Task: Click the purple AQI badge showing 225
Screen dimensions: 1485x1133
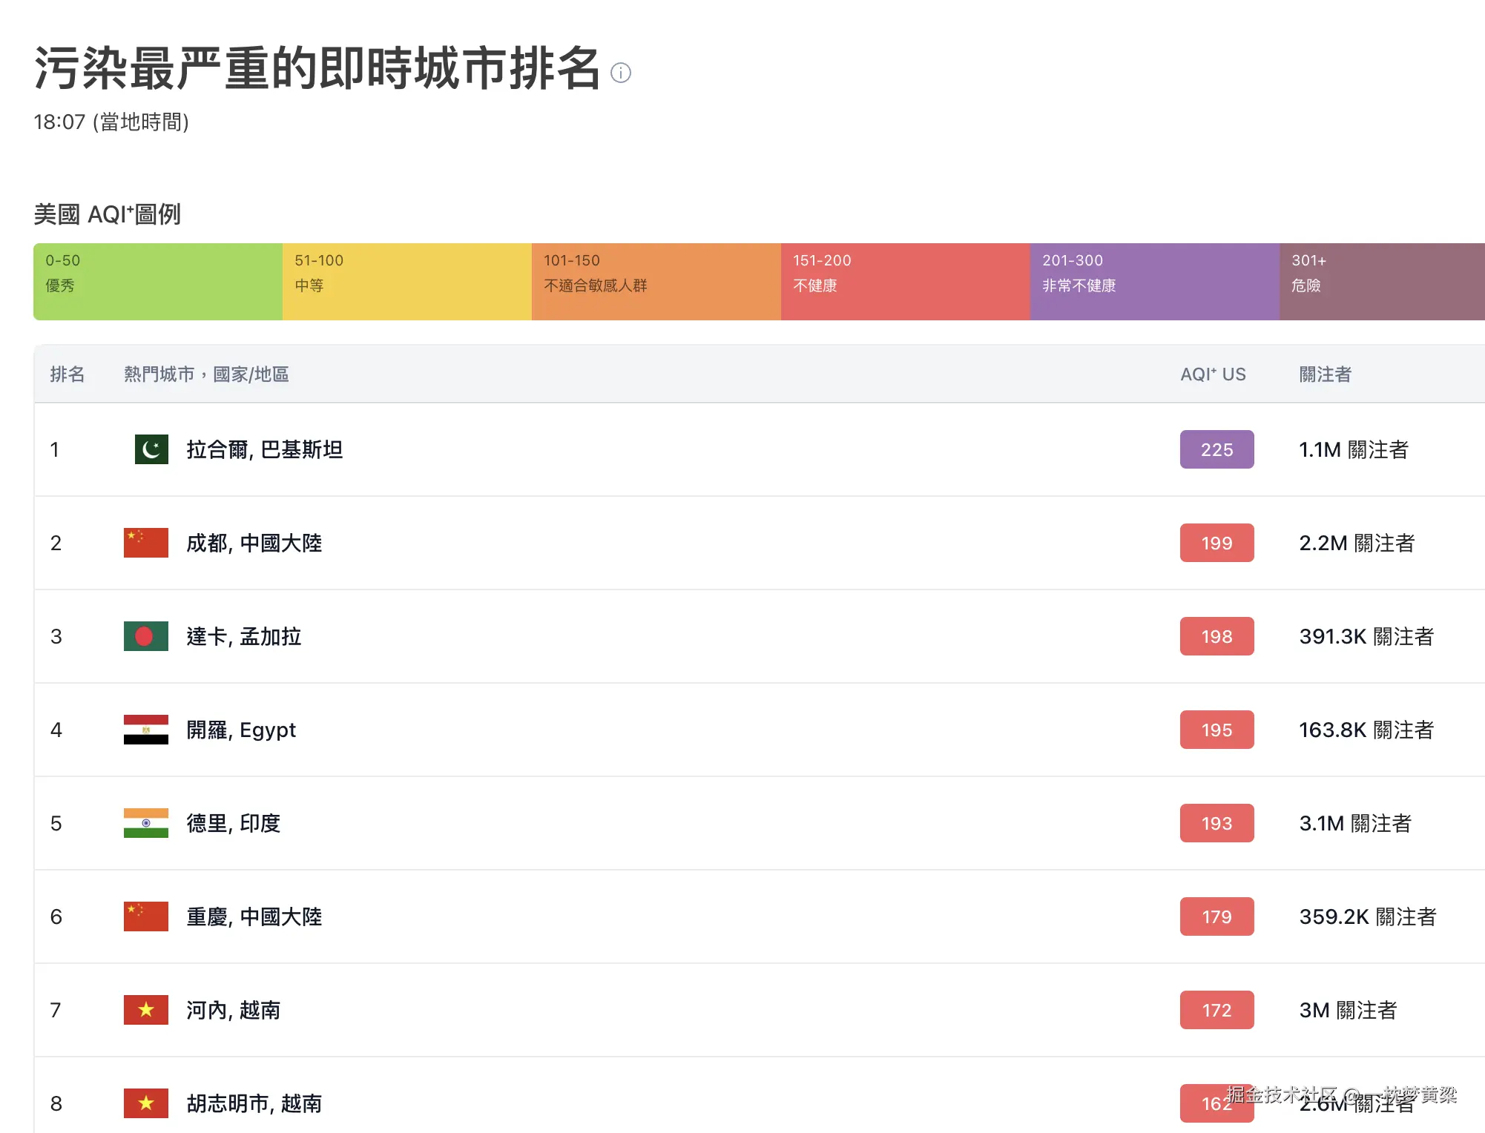Action: [x=1216, y=449]
